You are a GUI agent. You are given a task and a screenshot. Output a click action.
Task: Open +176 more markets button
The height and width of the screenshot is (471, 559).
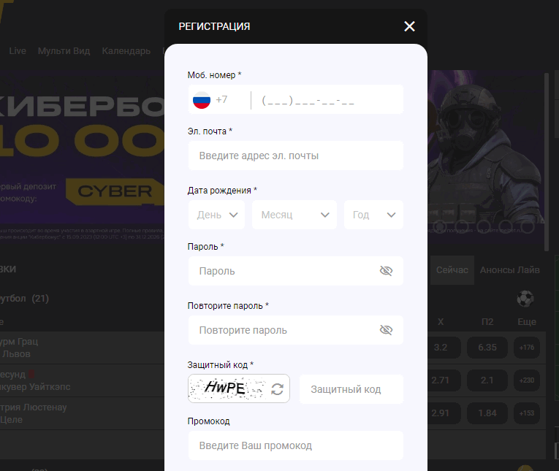[527, 348]
